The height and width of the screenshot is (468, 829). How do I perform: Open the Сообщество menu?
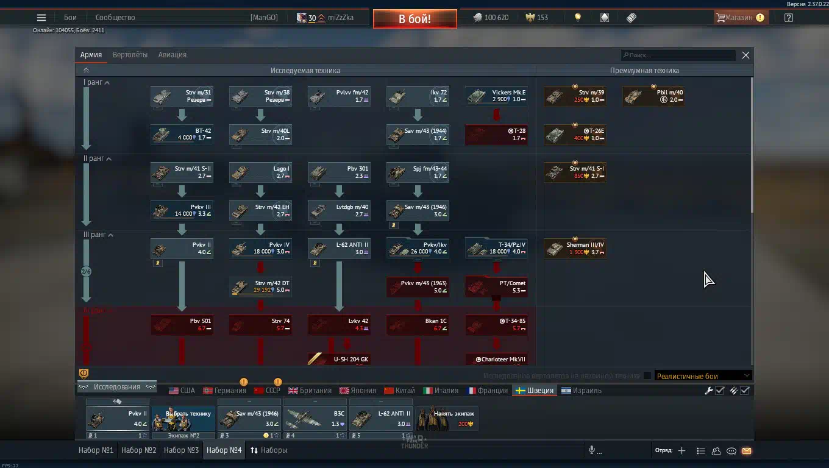pyautogui.click(x=115, y=18)
